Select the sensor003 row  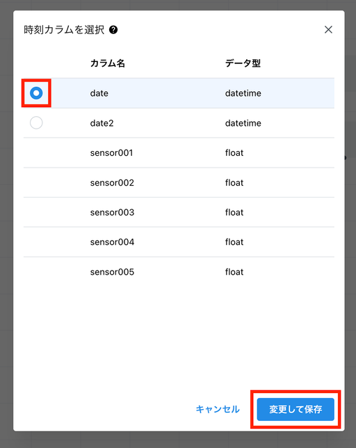(179, 212)
